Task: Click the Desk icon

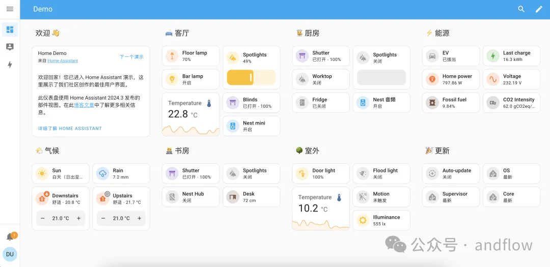Action: [233, 197]
